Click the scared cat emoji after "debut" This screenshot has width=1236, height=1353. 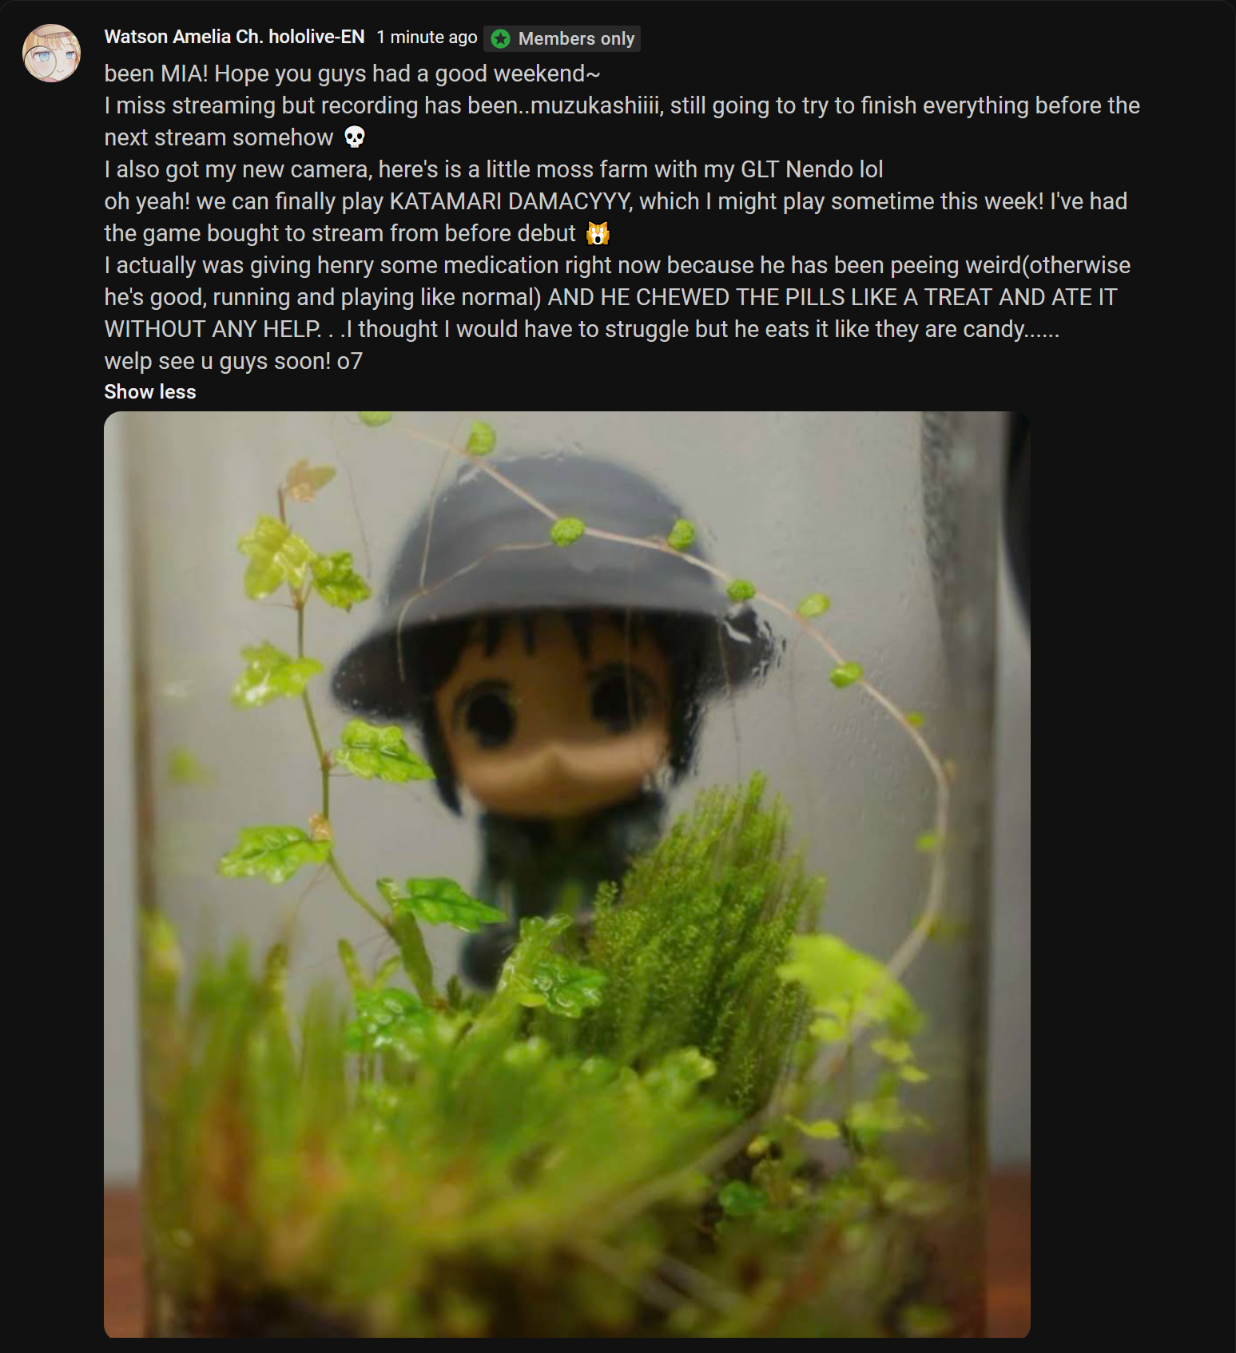click(598, 233)
